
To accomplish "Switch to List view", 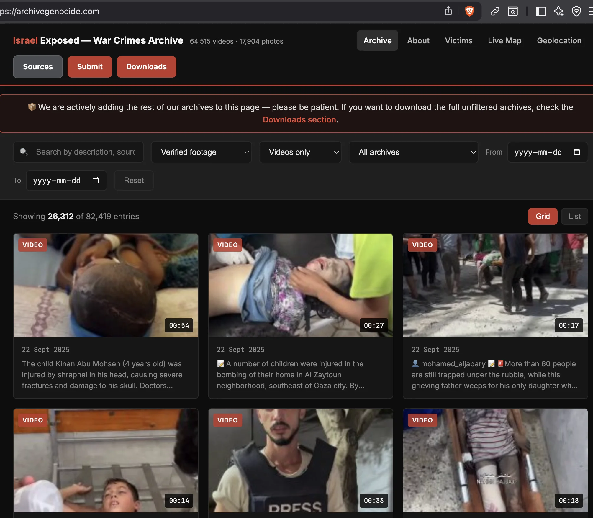I will tap(574, 216).
